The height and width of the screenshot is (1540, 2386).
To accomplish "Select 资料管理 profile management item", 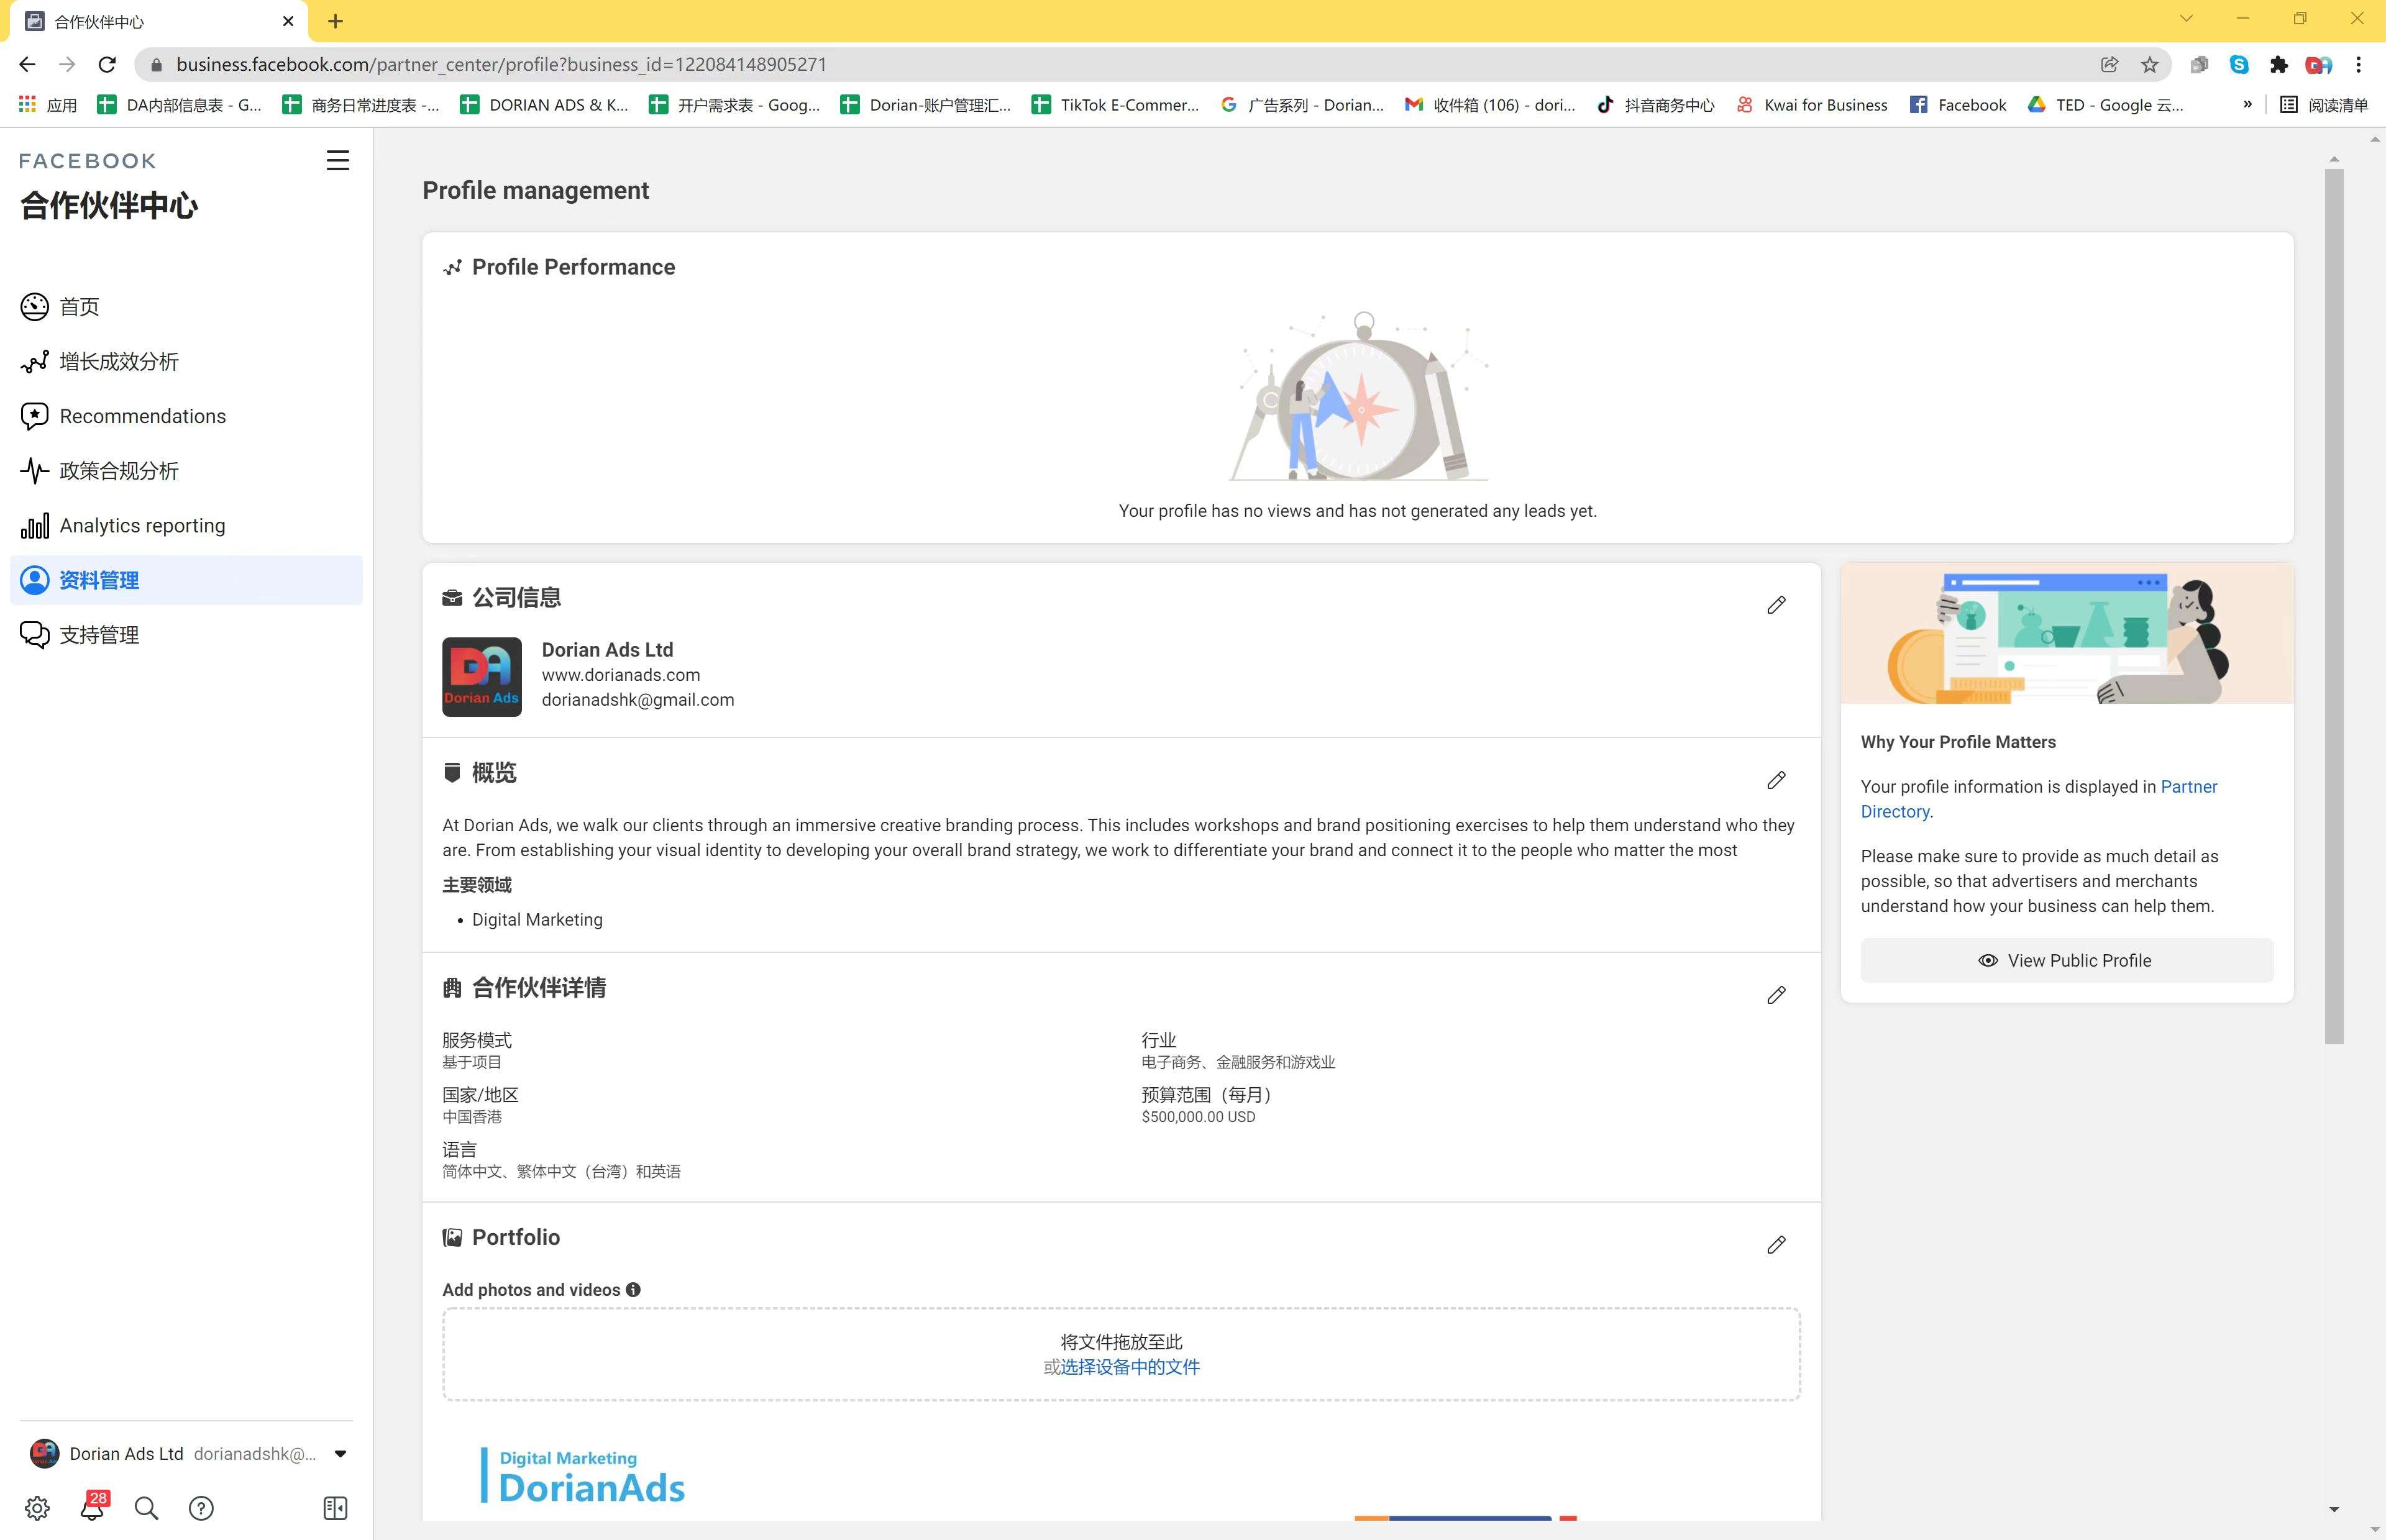I will pyautogui.click(x=186, y=580).
